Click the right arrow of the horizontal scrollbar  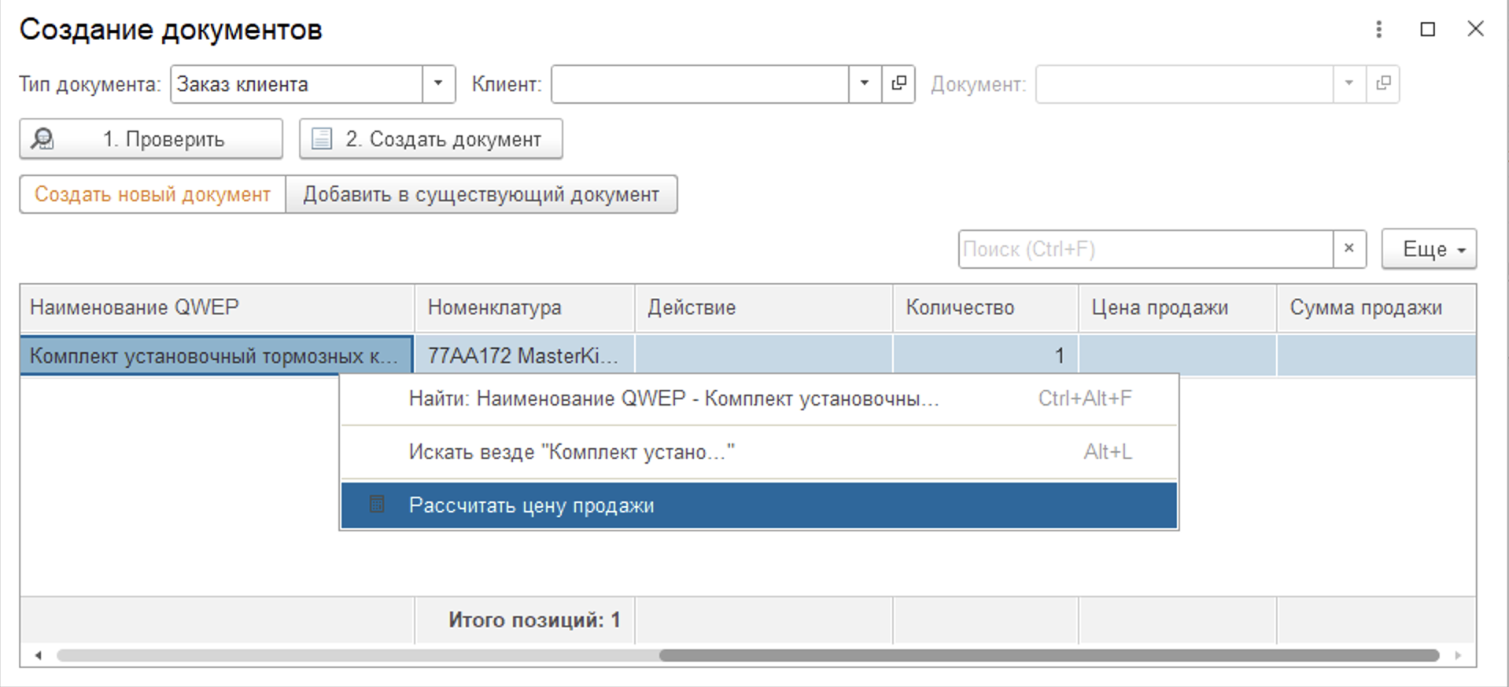point(1458,655)
